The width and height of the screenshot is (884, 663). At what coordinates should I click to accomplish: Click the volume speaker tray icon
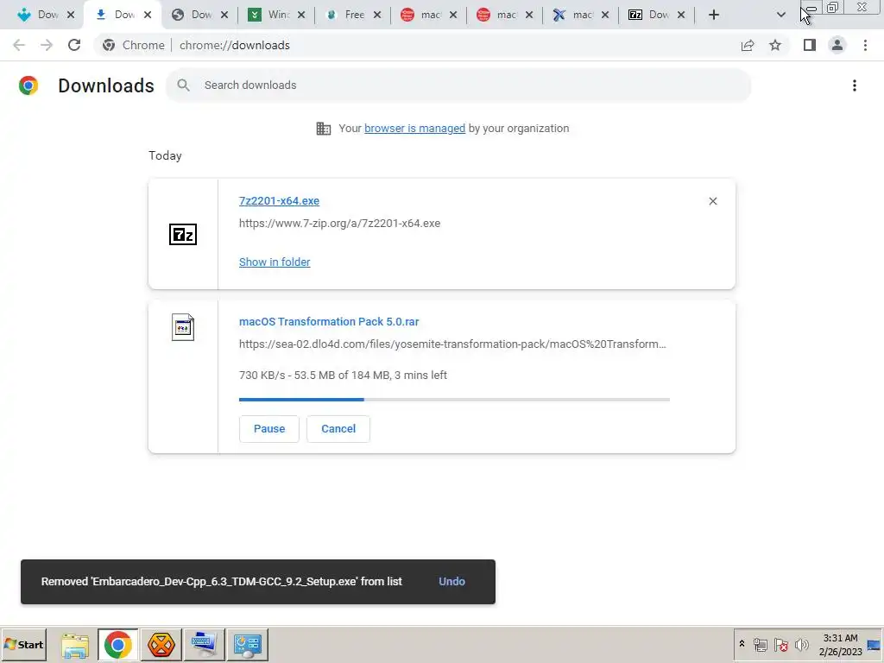tap(801, 645)
